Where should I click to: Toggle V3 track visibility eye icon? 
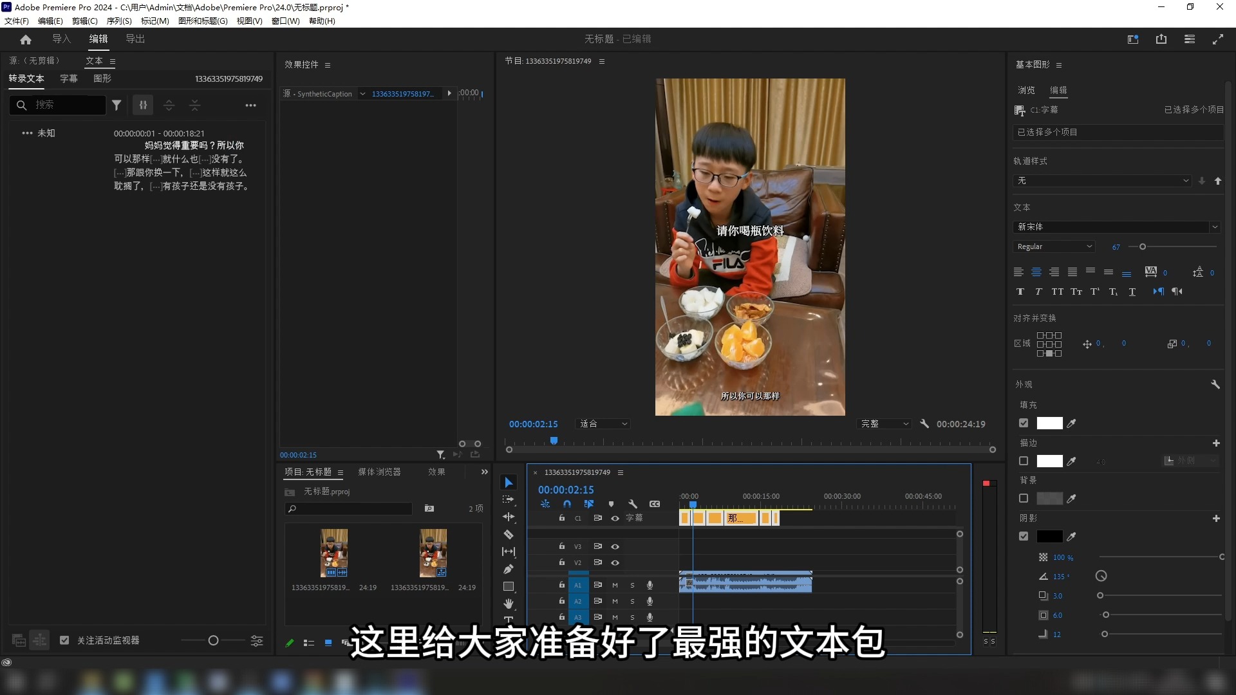tap(615, 547)
